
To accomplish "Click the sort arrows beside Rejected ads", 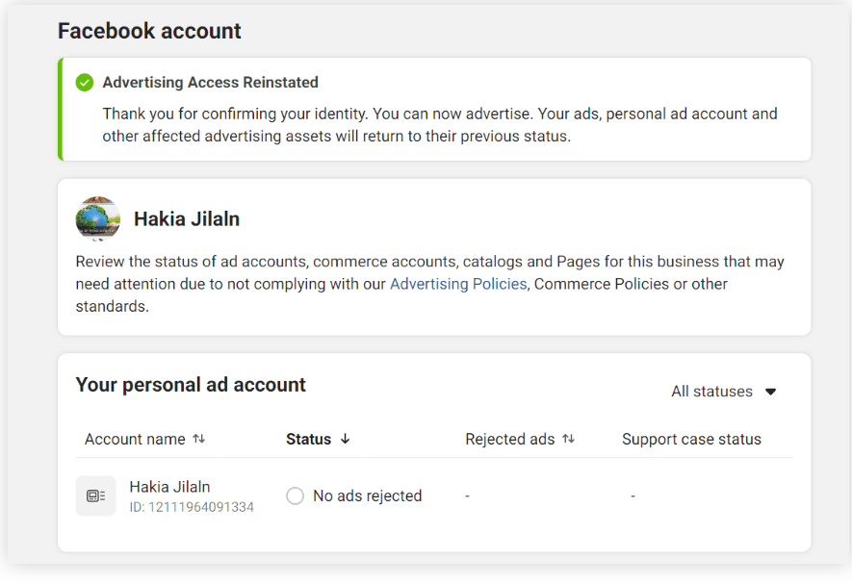I will tap(568, 439).
